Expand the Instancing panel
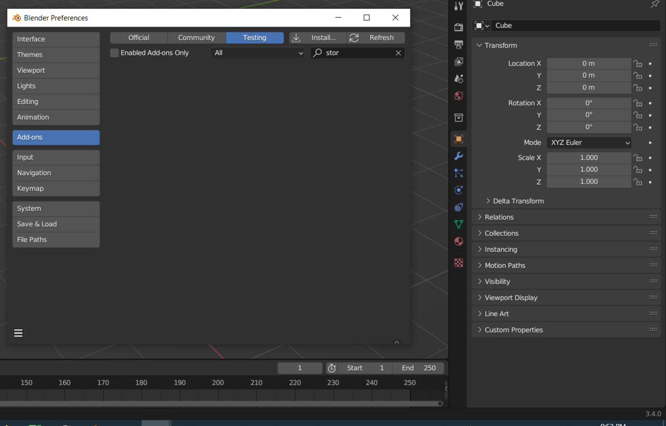The image size is (666, 426). point(479,249)
